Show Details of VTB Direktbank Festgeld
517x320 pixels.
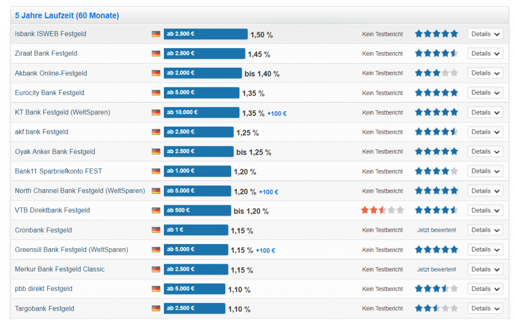485,210
